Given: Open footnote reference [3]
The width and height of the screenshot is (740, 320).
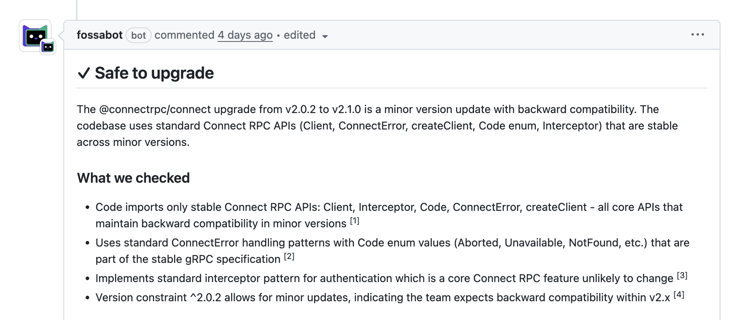Looking at the screenshot, I should (x=682, y=275).
